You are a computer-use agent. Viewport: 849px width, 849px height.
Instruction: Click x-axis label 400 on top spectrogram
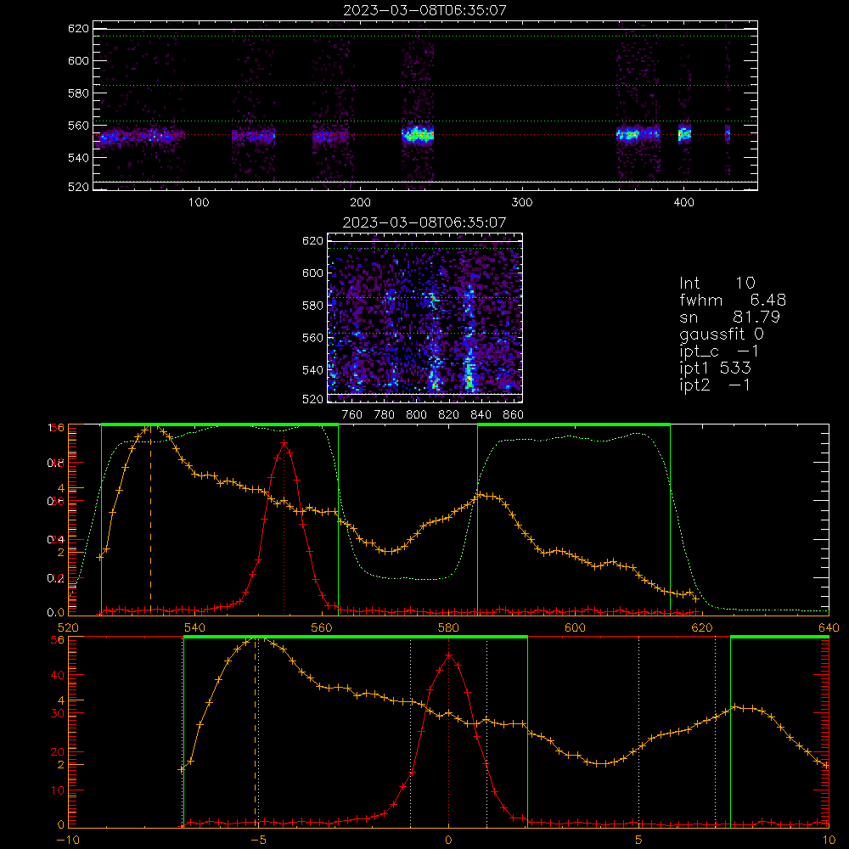pyautogui.click(x=683, y=202)
